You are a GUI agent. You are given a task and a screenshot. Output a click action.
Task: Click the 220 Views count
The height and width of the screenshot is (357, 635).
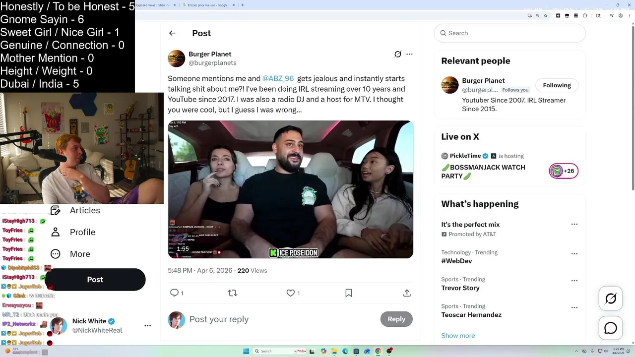(x=252, y=270)
